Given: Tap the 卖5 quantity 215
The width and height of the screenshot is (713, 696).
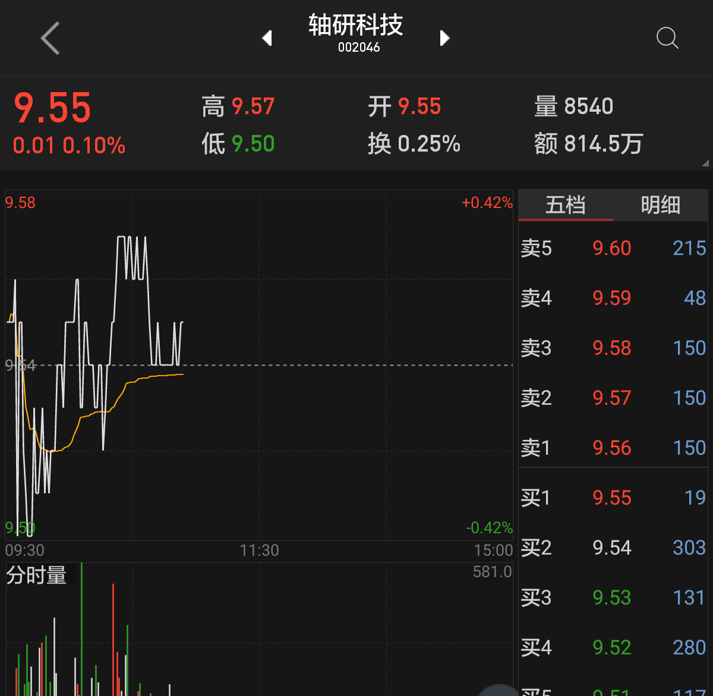Looking at the screenshot, I should 689,248.
